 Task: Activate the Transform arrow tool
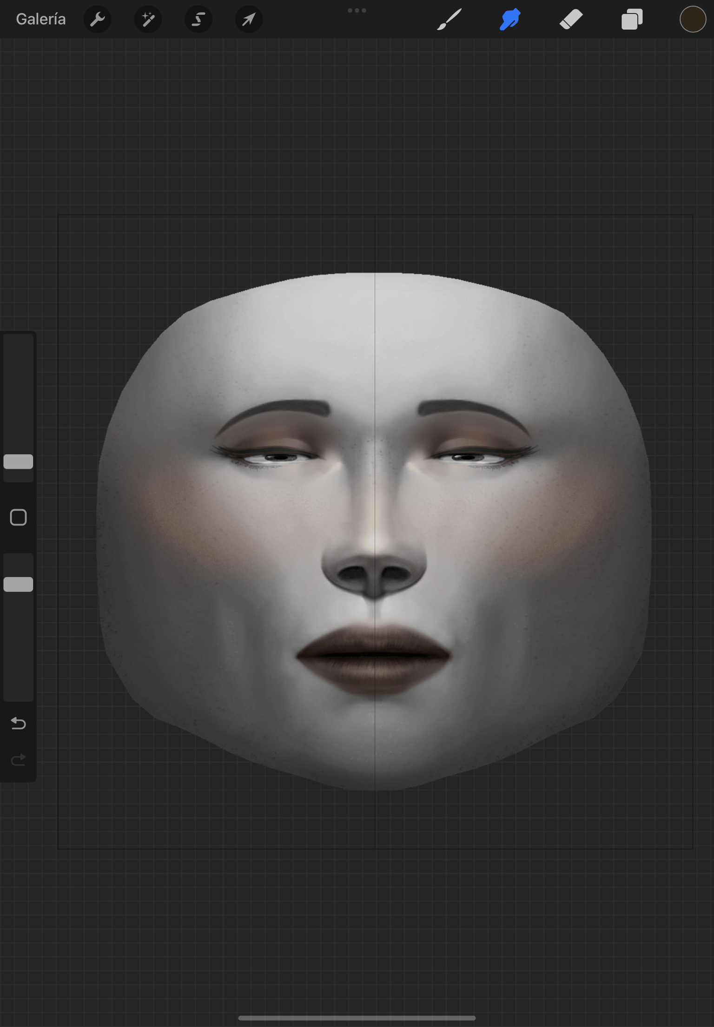pos(249,20)
